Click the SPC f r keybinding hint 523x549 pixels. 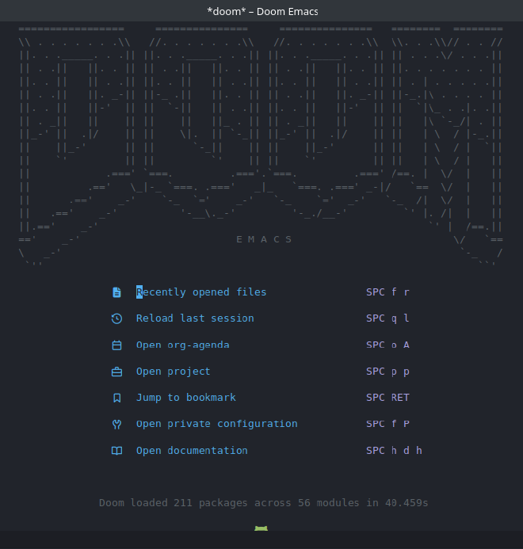387,292
